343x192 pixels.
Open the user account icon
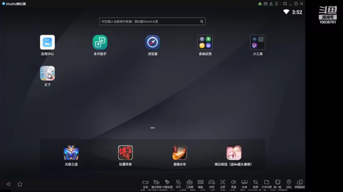tap(271, 4)
